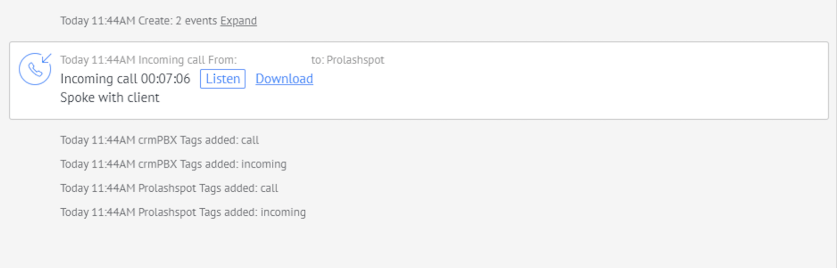Screen dimensions: 837x268
Task: Click the "Incoming call" title before the duration
Action: 99,79
